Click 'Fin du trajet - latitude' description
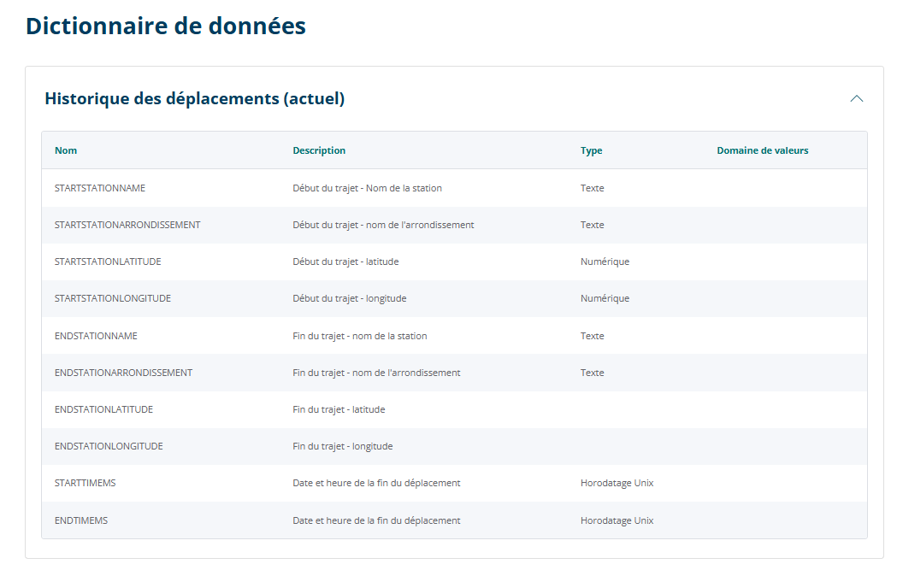This screenshot has height=570, width=897. pyautogui.click(x=339, y=409)
